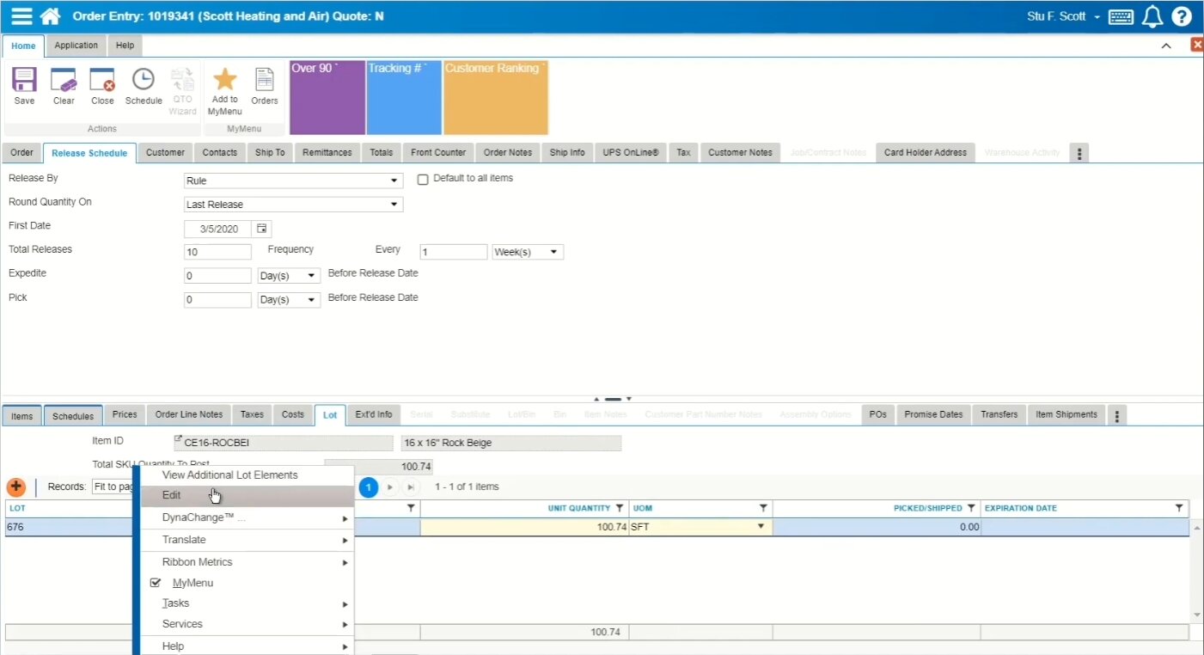Expand the Week(s) frequency dropdown
1204x655 pixels.
coord(528,252)
